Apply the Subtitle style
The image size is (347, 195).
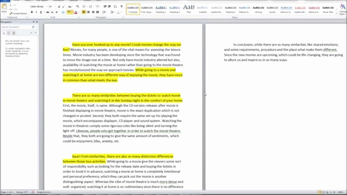pos(203,9)
